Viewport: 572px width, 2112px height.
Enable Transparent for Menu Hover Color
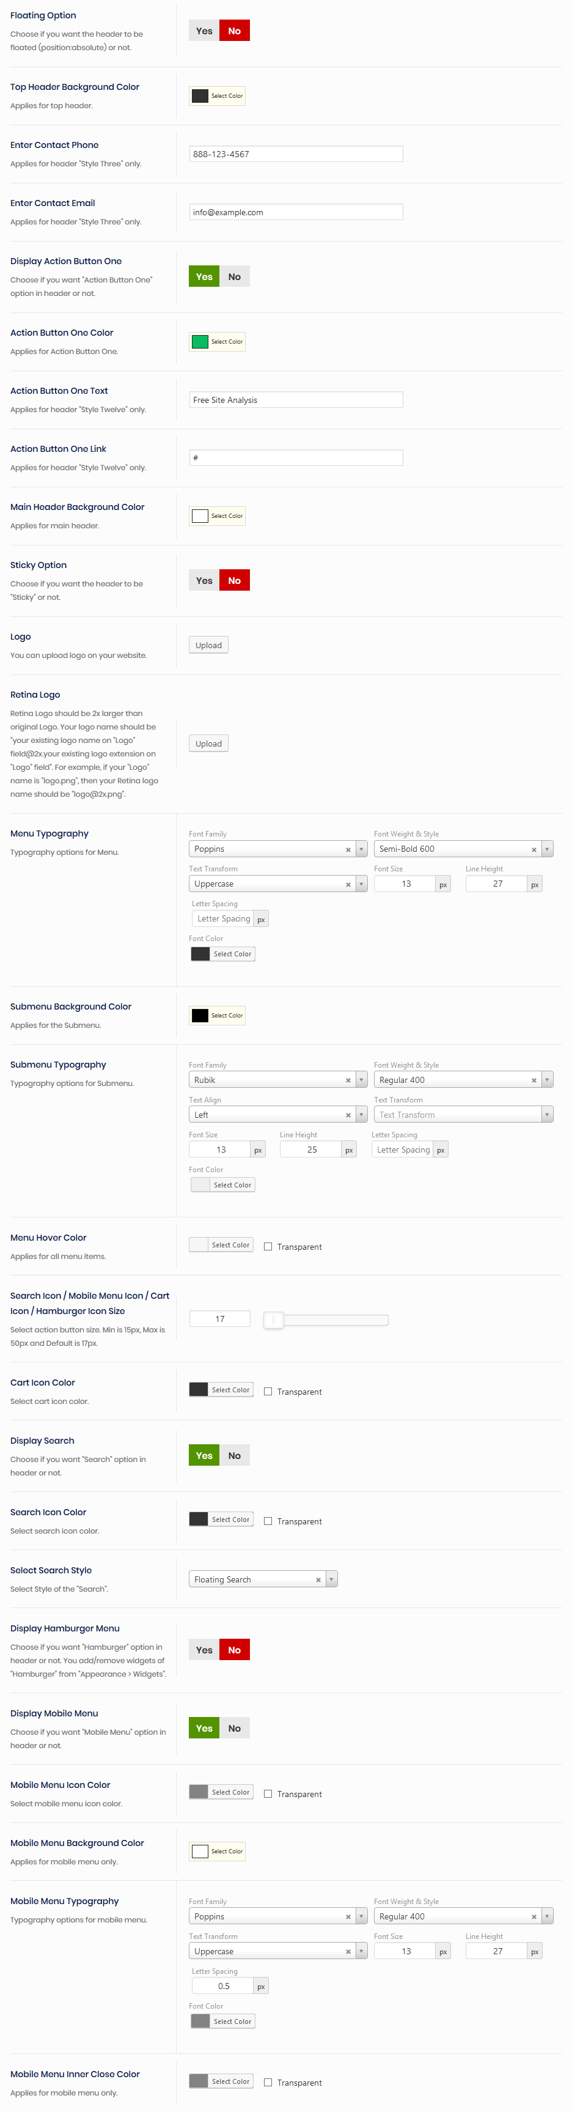click(268, 1246)
